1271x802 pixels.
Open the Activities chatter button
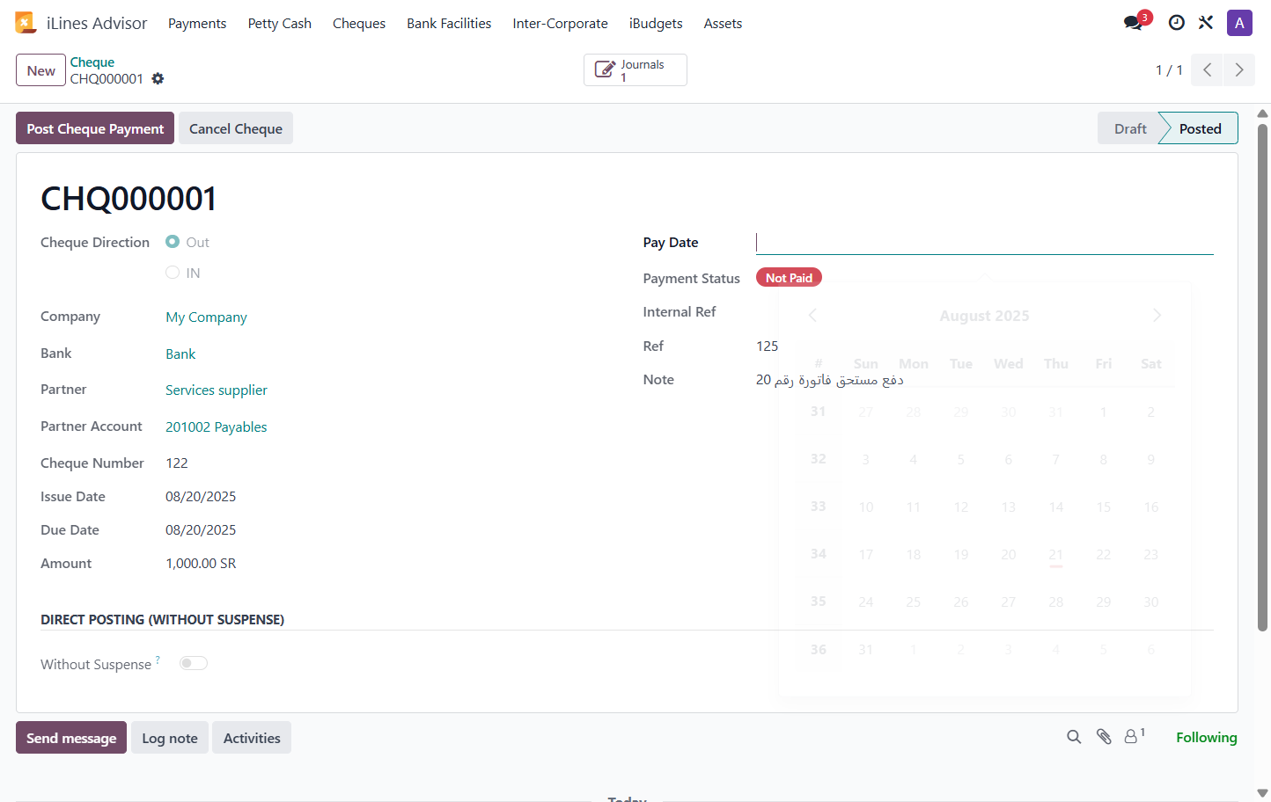coord(252,738)
